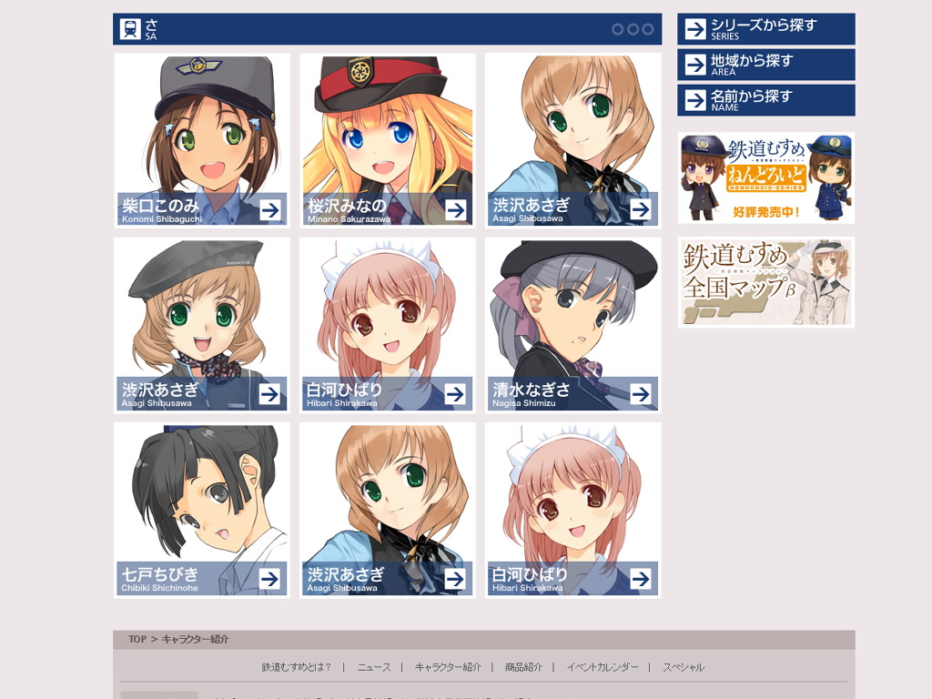Image resolution: width=932 pixels, height=699 pixels.
Task: Click the arrow icon on Konomi Shibaguchi card
Action: [x=269, y=210]
